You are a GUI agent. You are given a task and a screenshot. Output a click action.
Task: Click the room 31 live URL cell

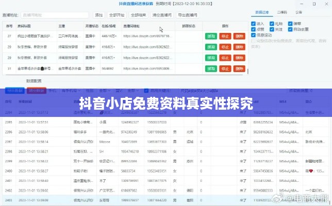(x=148, y=68)
